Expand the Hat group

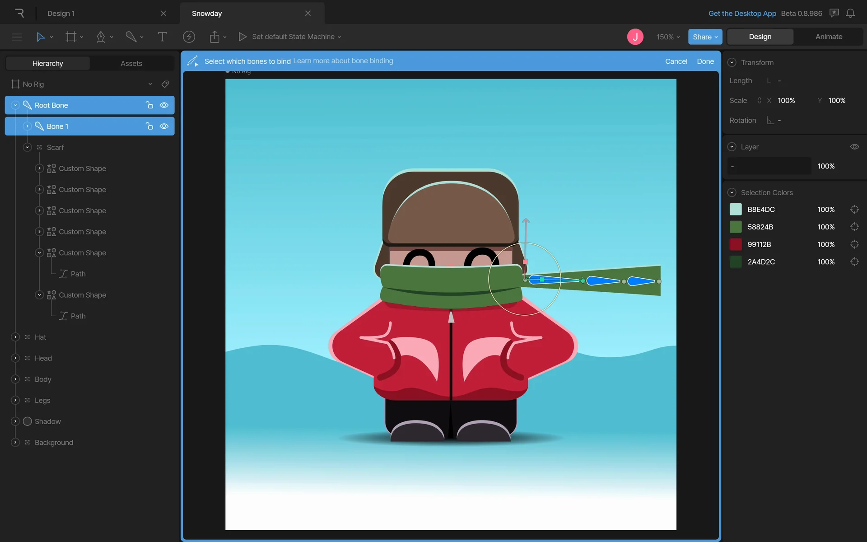tap(15, 337)
